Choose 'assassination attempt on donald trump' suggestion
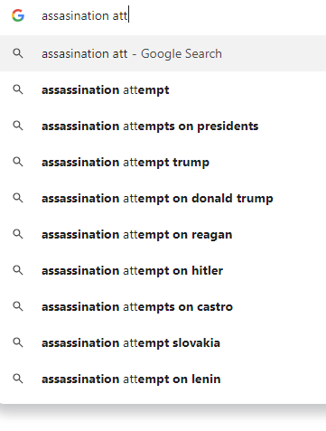The width and height of the screenshot is (326, 431). tap(163, 198)
